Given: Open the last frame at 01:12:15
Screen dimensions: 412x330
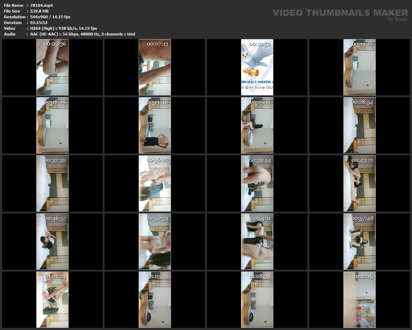Looking at the screenshot, I should pos(360,300).
